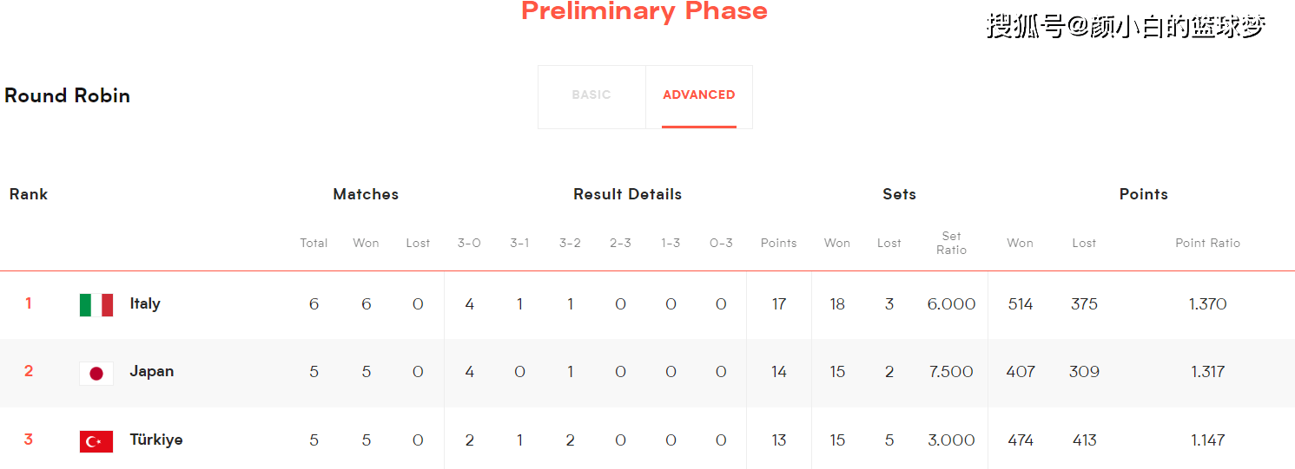
Task: Click the Preliminary Phase heading
Action: click(x=644, y=11)
